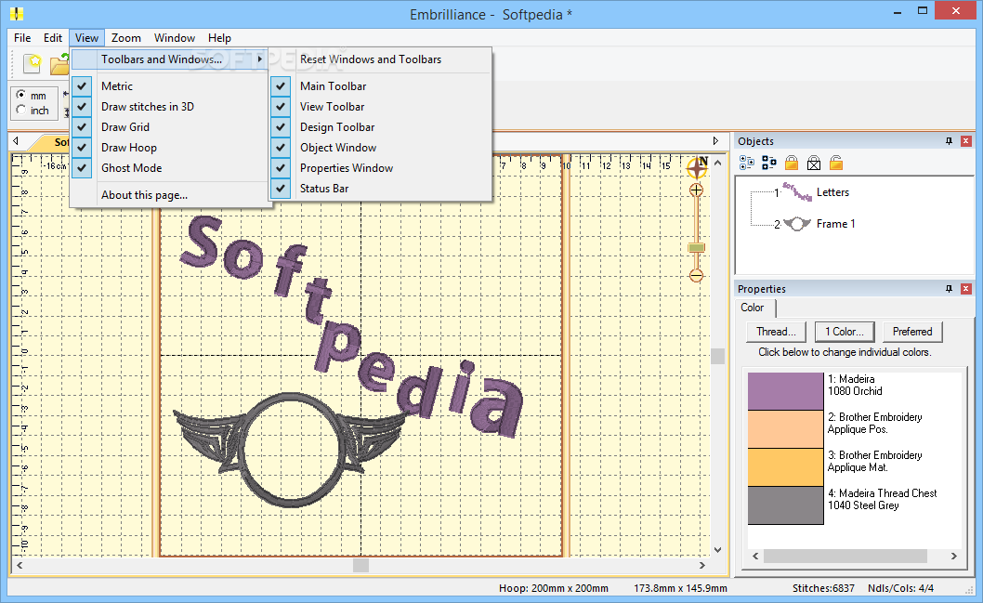
Task: Select the inch radio button
Action: [21, 110]
